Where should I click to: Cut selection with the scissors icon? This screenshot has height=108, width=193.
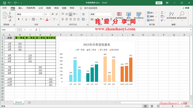(x=10, y=13)
